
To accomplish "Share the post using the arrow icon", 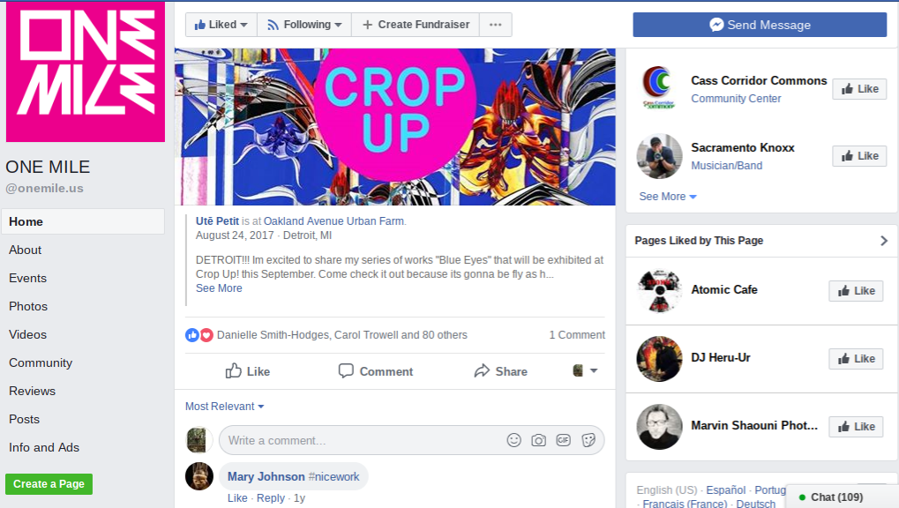I will 482,371.
